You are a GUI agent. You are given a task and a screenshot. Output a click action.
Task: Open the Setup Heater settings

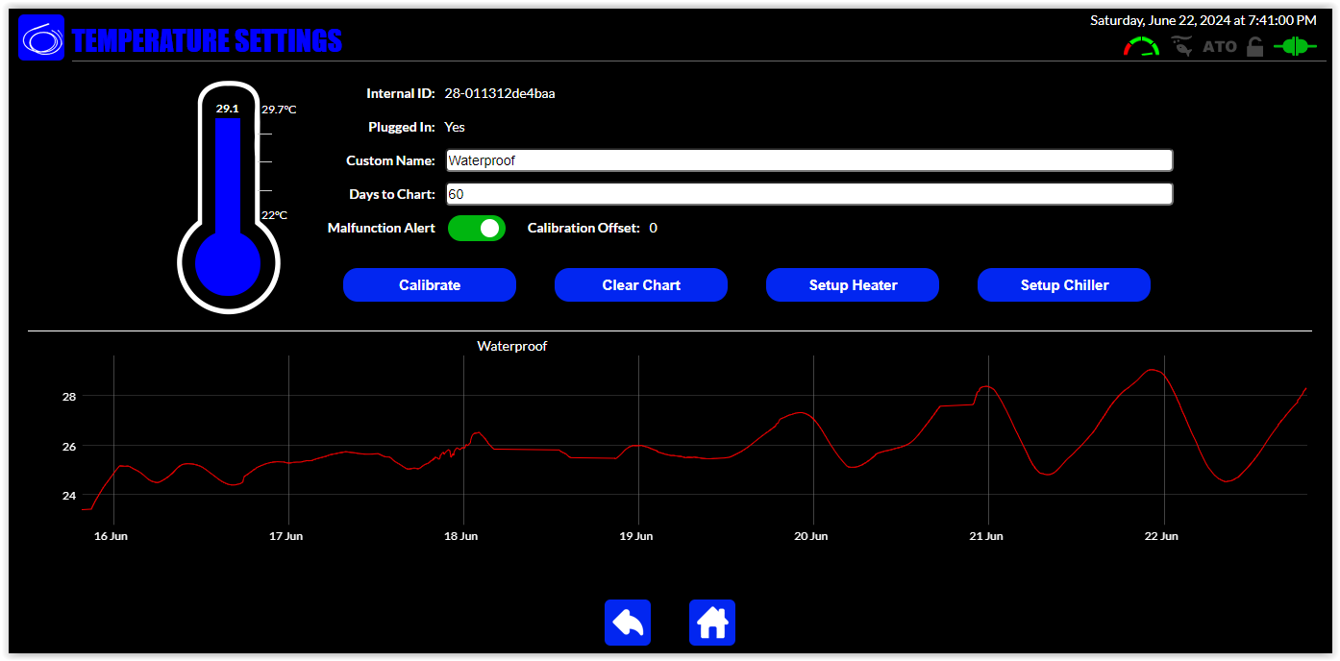pyautogui.click(x=853, y=285)
